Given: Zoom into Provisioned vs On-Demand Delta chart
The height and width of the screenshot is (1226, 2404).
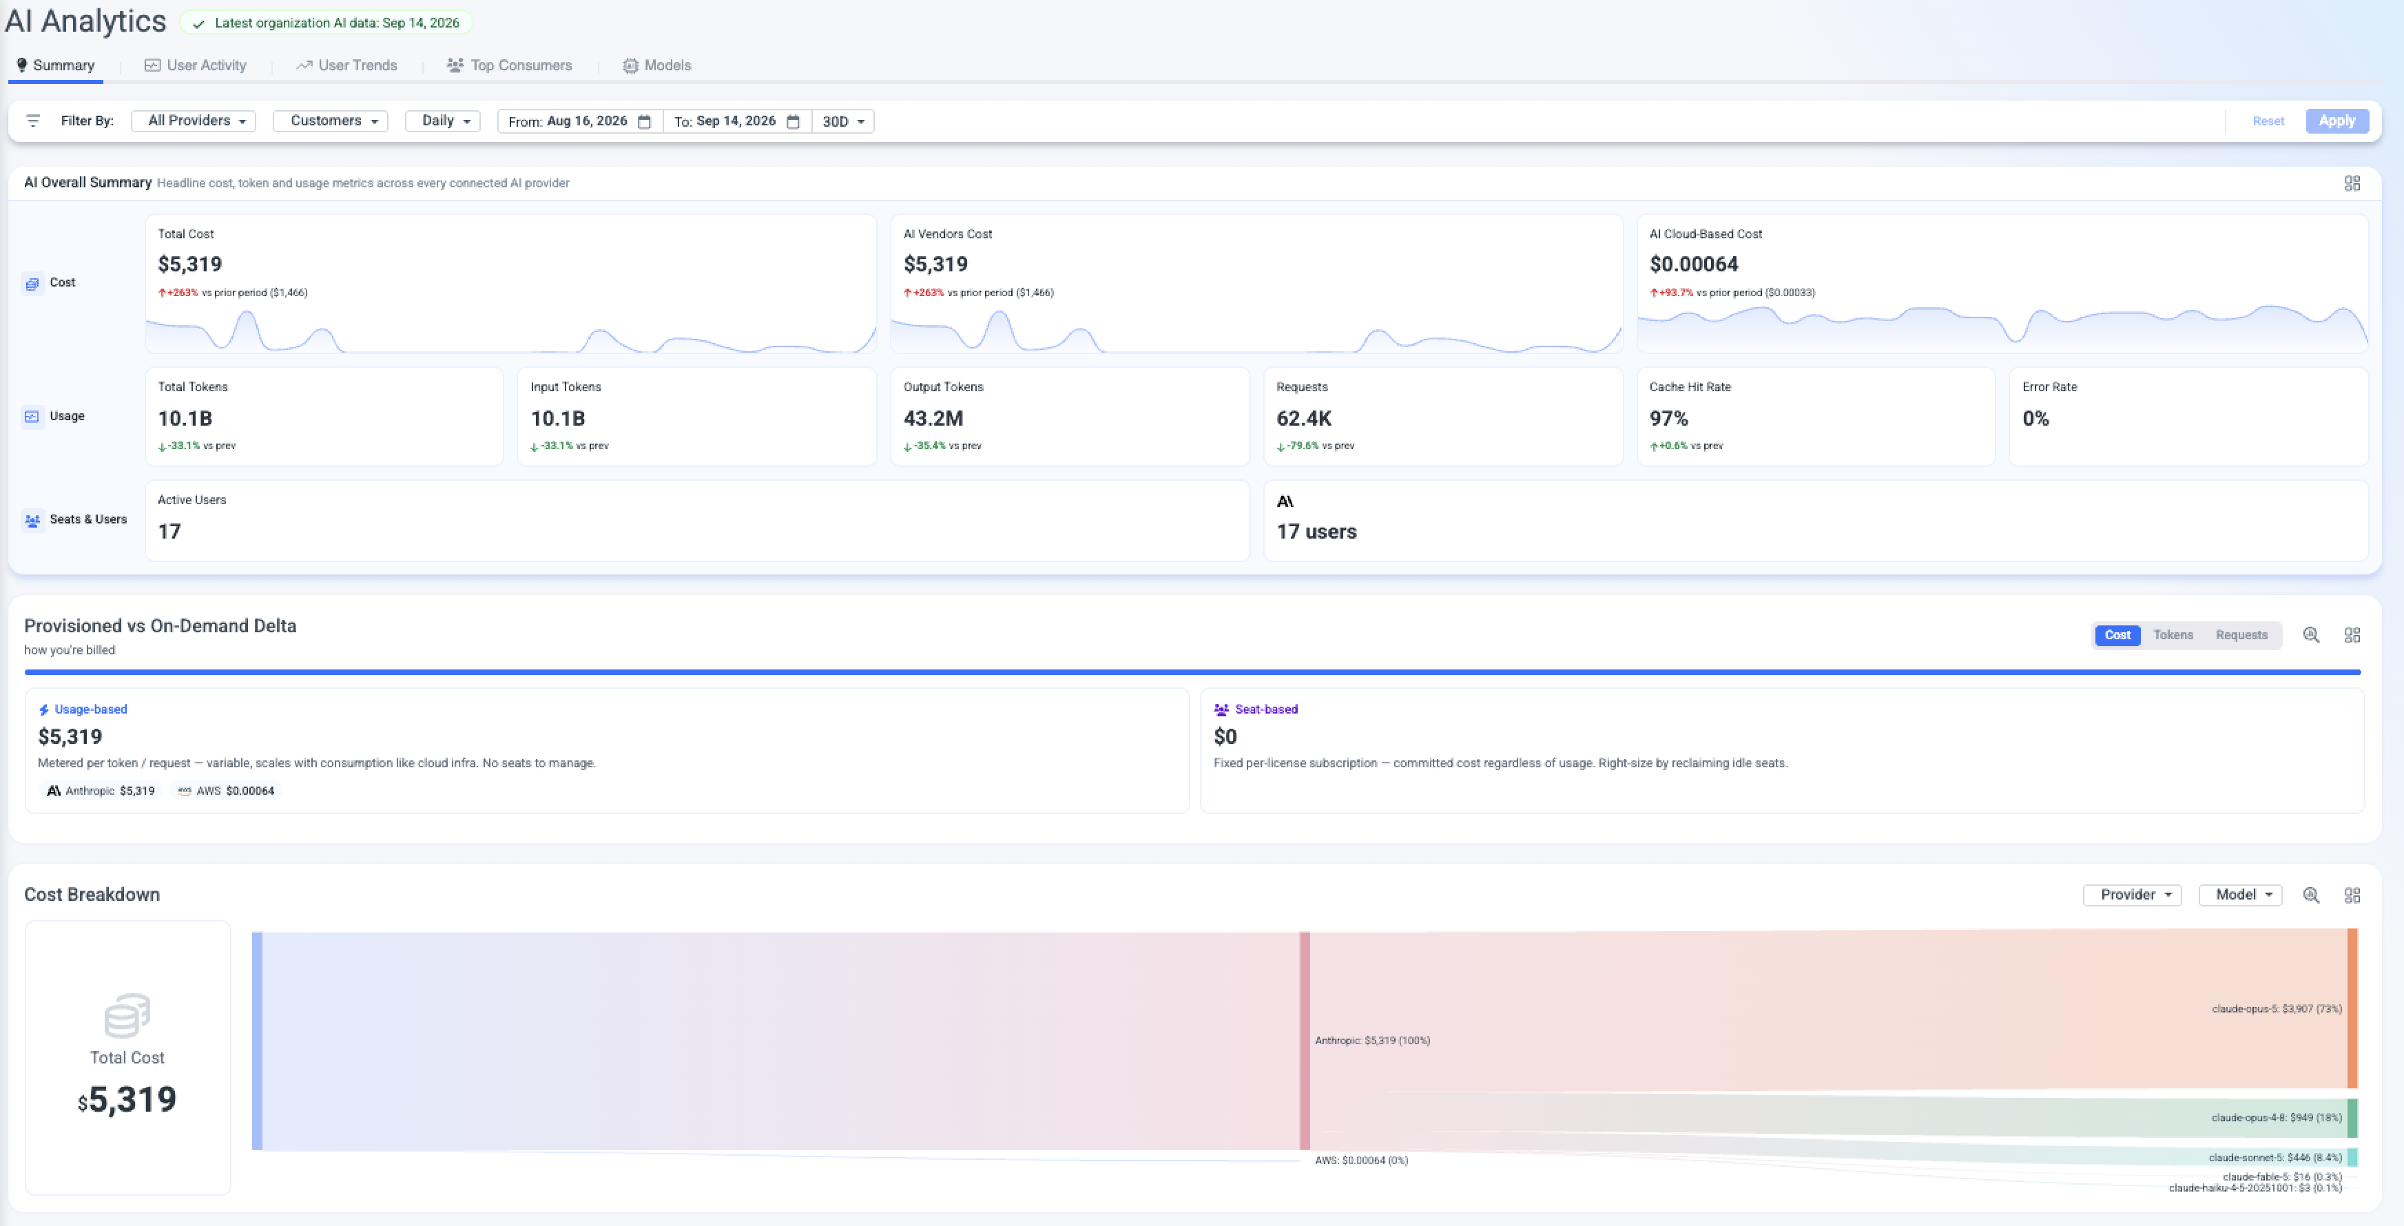Looking at the screenshot, I should click(2311, 634).
